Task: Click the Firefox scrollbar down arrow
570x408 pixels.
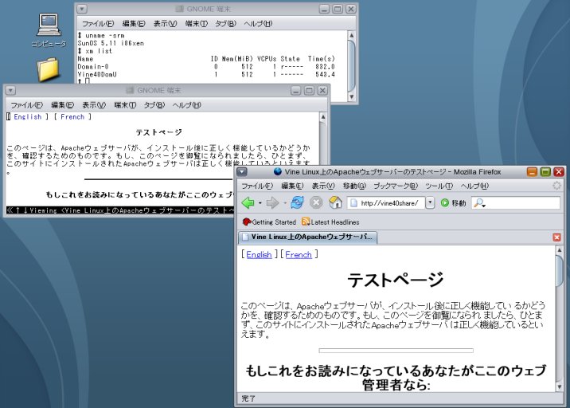Action: coord(559,386)
